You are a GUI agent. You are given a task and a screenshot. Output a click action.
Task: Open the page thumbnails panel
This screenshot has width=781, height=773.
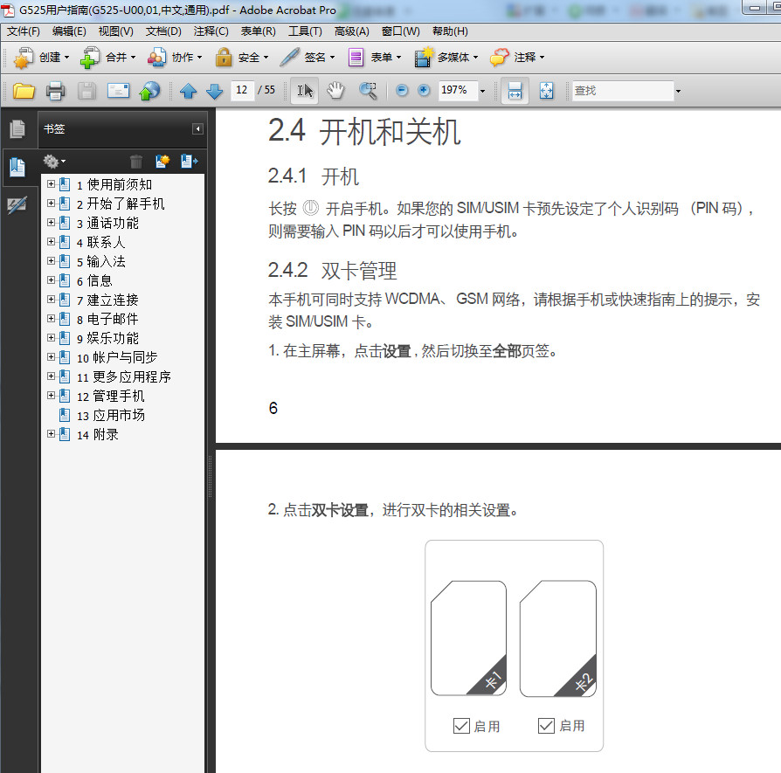click(17, 128)
